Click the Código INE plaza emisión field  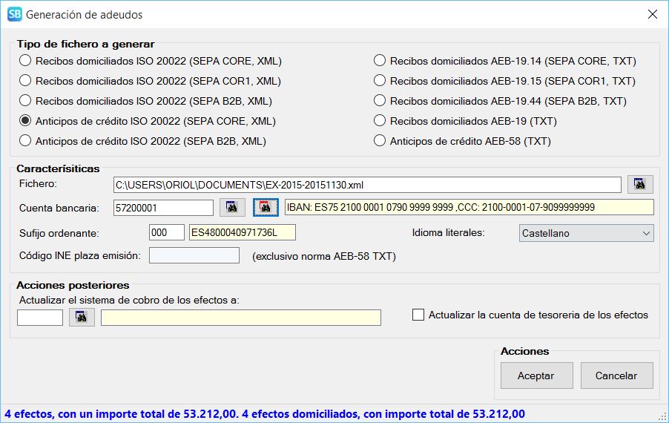click(x=194, y=256)
